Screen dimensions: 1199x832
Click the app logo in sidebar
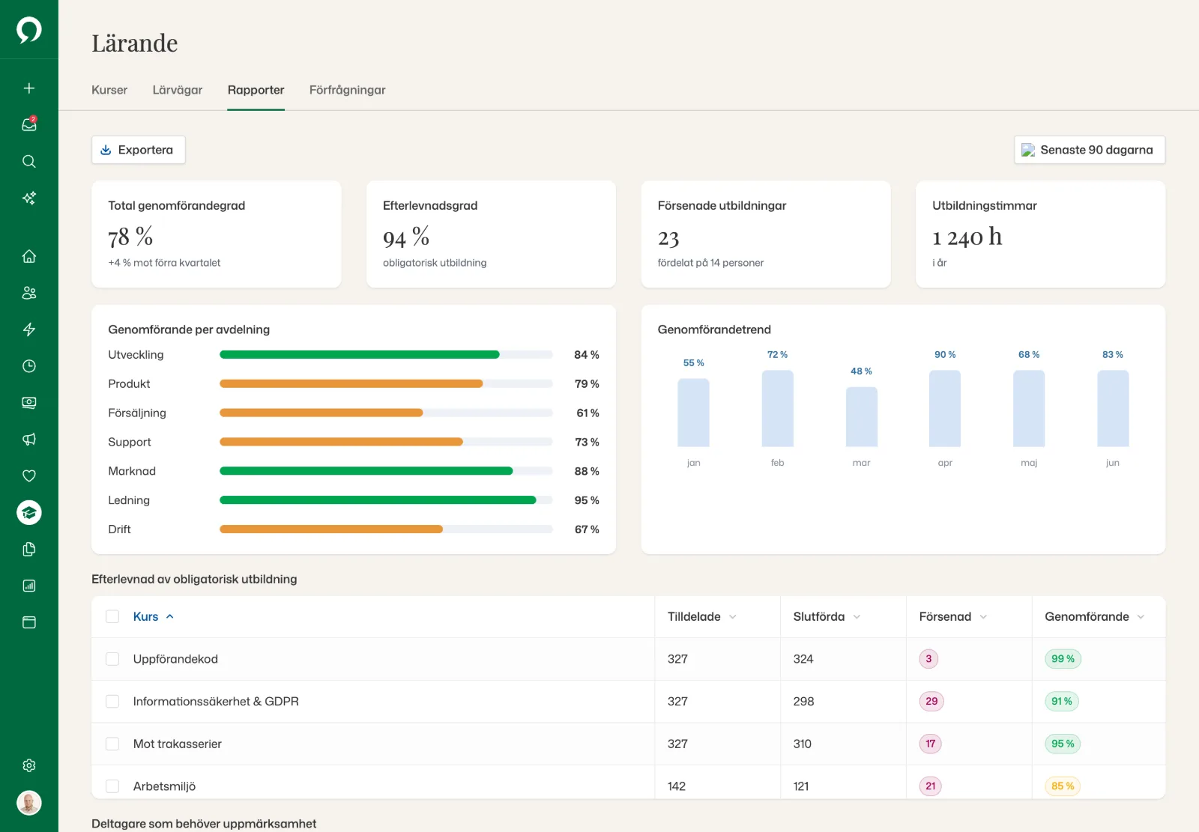coord(29,30)
